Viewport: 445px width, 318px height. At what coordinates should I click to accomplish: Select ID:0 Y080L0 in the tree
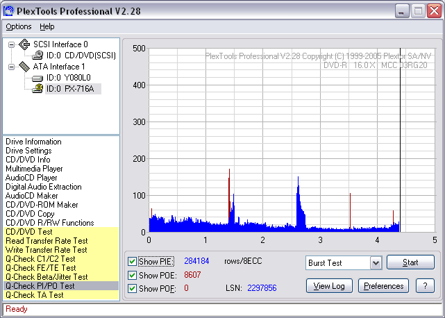coord(69,78)
